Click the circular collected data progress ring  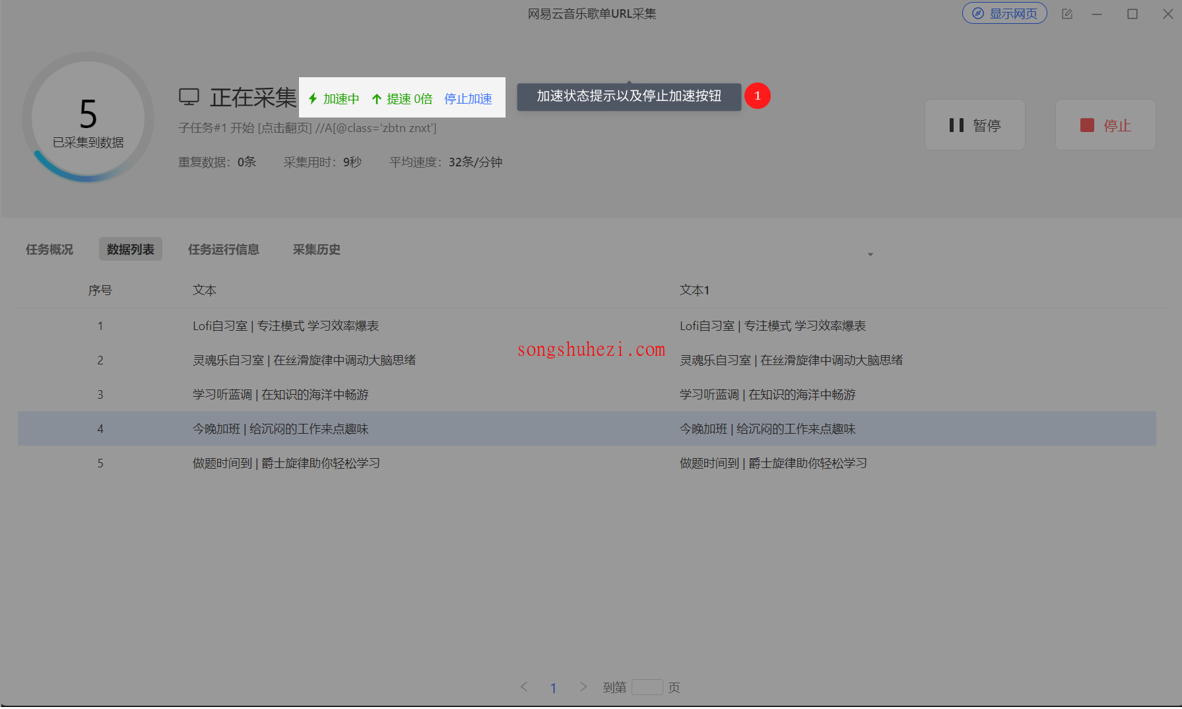click(x=88, y=118)
